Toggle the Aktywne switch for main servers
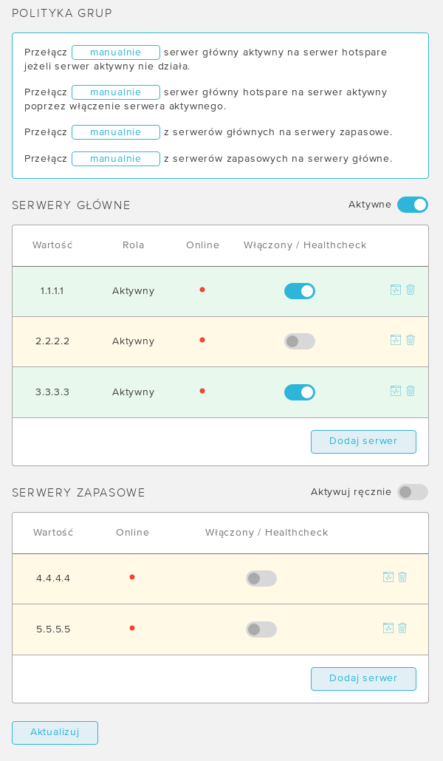Image resolution: width=443 pixels, height=761 pixels. click(413, 205)
